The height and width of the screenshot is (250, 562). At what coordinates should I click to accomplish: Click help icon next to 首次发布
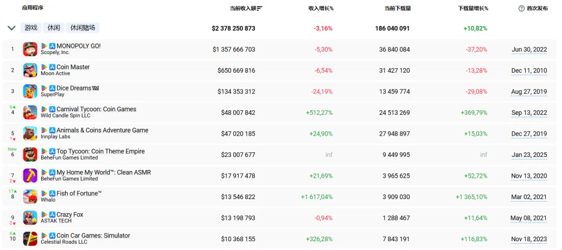tap(521, 8)
